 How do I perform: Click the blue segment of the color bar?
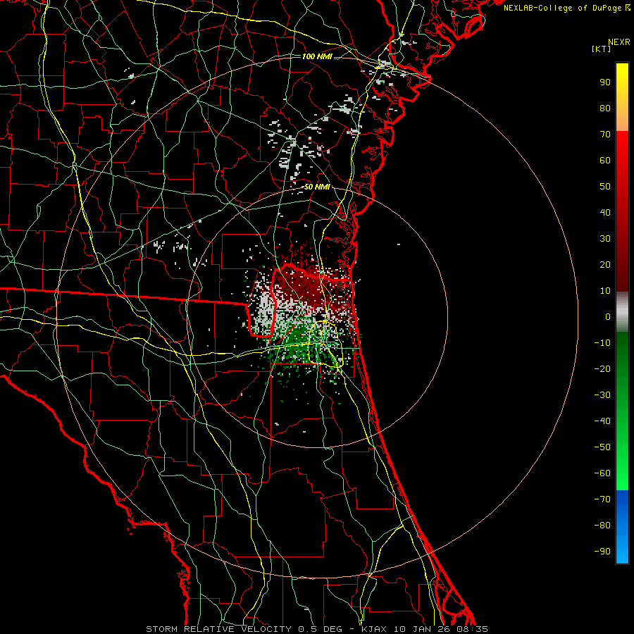[x=622, y=527]
